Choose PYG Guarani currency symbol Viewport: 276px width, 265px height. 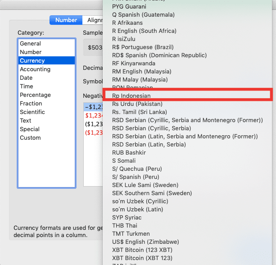point(187,6)
